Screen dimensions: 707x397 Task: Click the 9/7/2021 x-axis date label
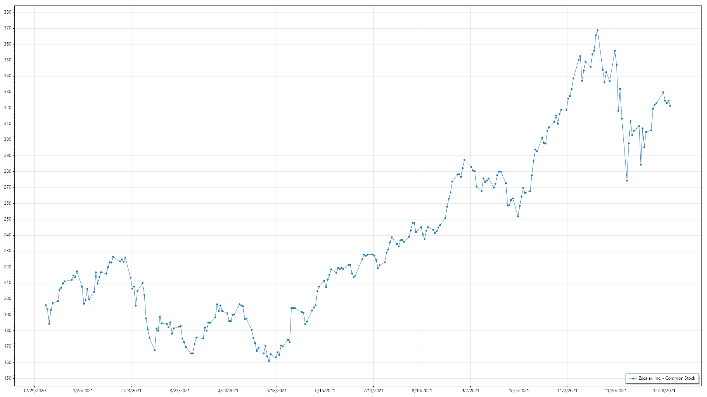(470, 390)
